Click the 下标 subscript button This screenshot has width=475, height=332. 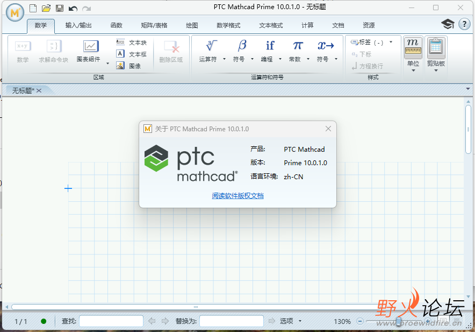tap(362, 54)
